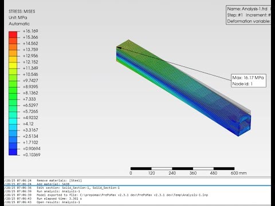Click the 'Unit: MPa' legend label
275x206 pixels.
click(x=18, y=18)
